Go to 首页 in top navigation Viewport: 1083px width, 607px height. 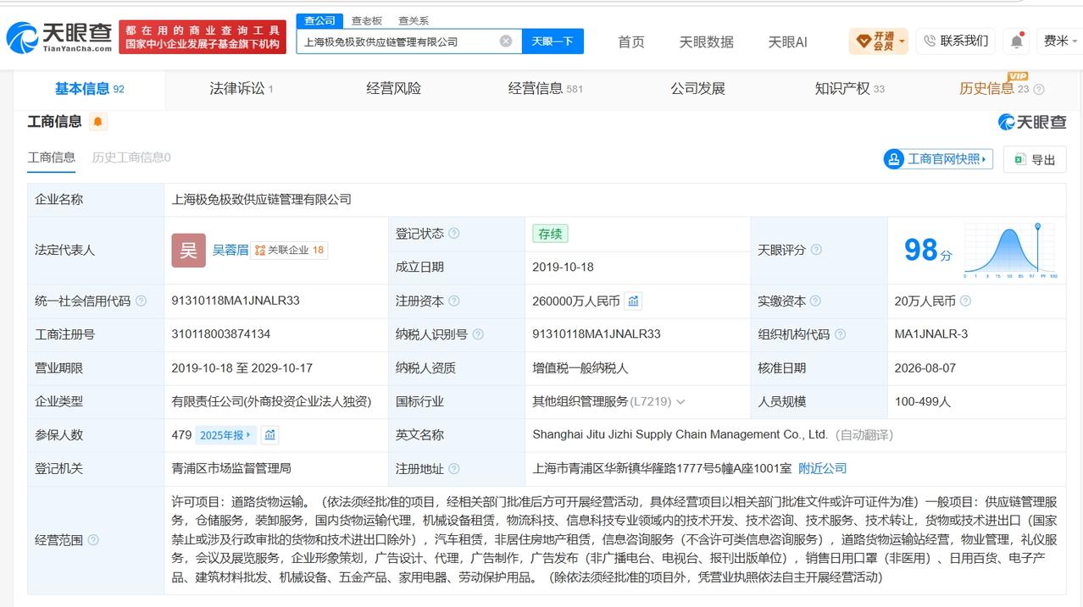pos(630,41)
